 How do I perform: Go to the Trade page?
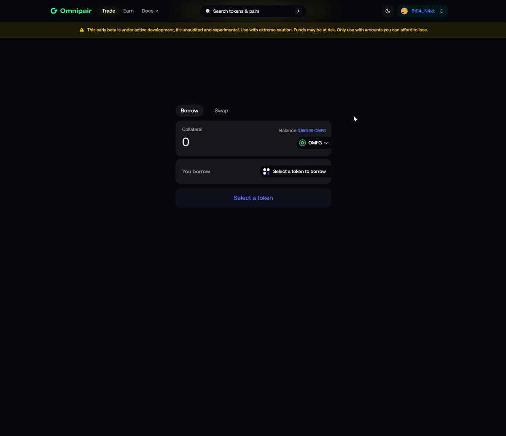pyautogui.click(x=109, y=11)
